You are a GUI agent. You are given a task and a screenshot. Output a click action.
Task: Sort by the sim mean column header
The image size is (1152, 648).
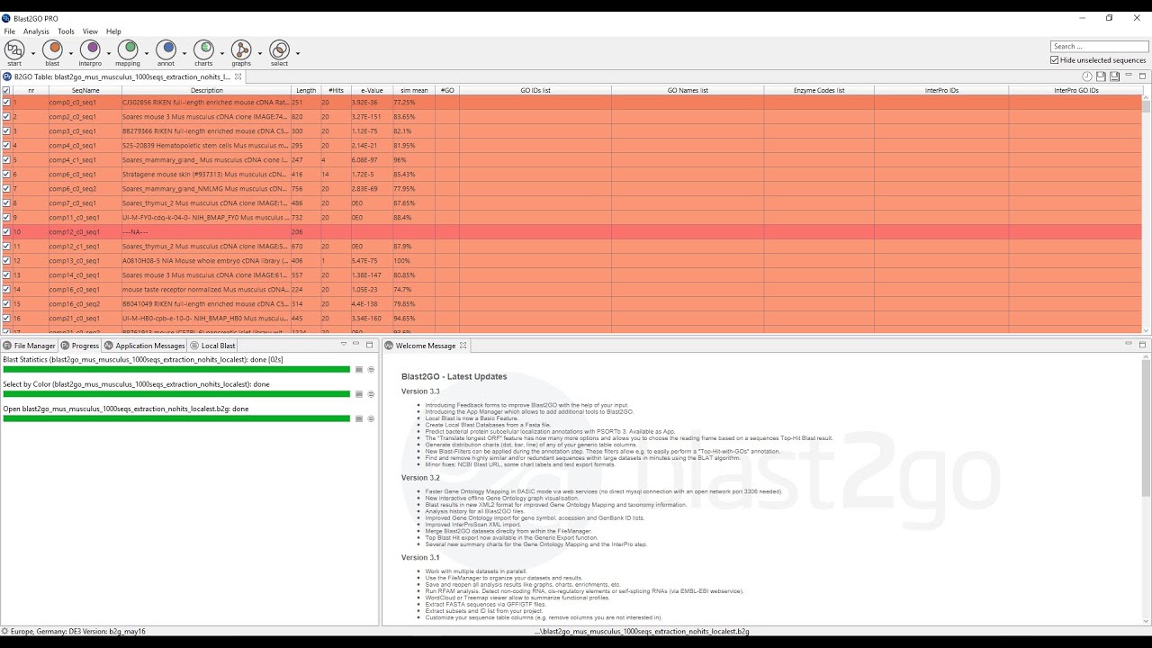tap(414, 91)
